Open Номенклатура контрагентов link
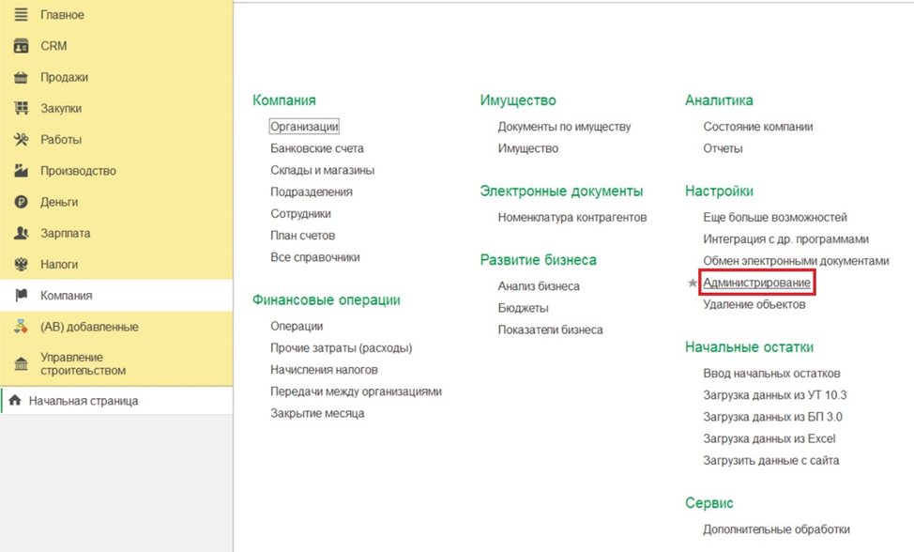This screenshot has width=914, height=552. [x=571, y=217]
